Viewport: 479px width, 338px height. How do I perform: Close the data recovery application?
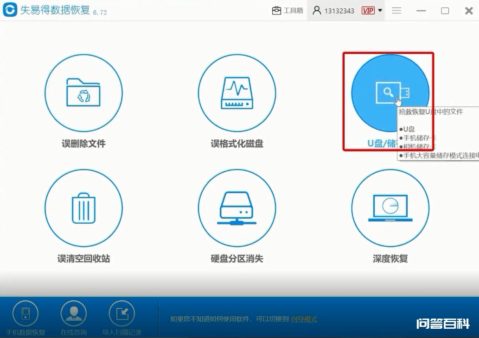(x=469, y=11)
